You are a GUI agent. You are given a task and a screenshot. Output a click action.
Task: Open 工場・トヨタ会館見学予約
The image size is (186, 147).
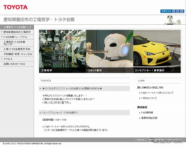coord(17,49)
